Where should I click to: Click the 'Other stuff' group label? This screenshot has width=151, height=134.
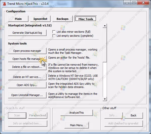point(109,108)
